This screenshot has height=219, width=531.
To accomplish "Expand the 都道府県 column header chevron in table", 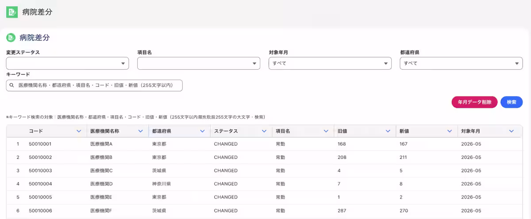I will click(x=202, y=131).
